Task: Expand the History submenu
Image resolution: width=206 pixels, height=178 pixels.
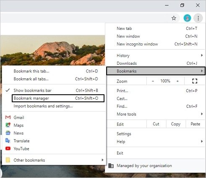Action: [156, 56]
